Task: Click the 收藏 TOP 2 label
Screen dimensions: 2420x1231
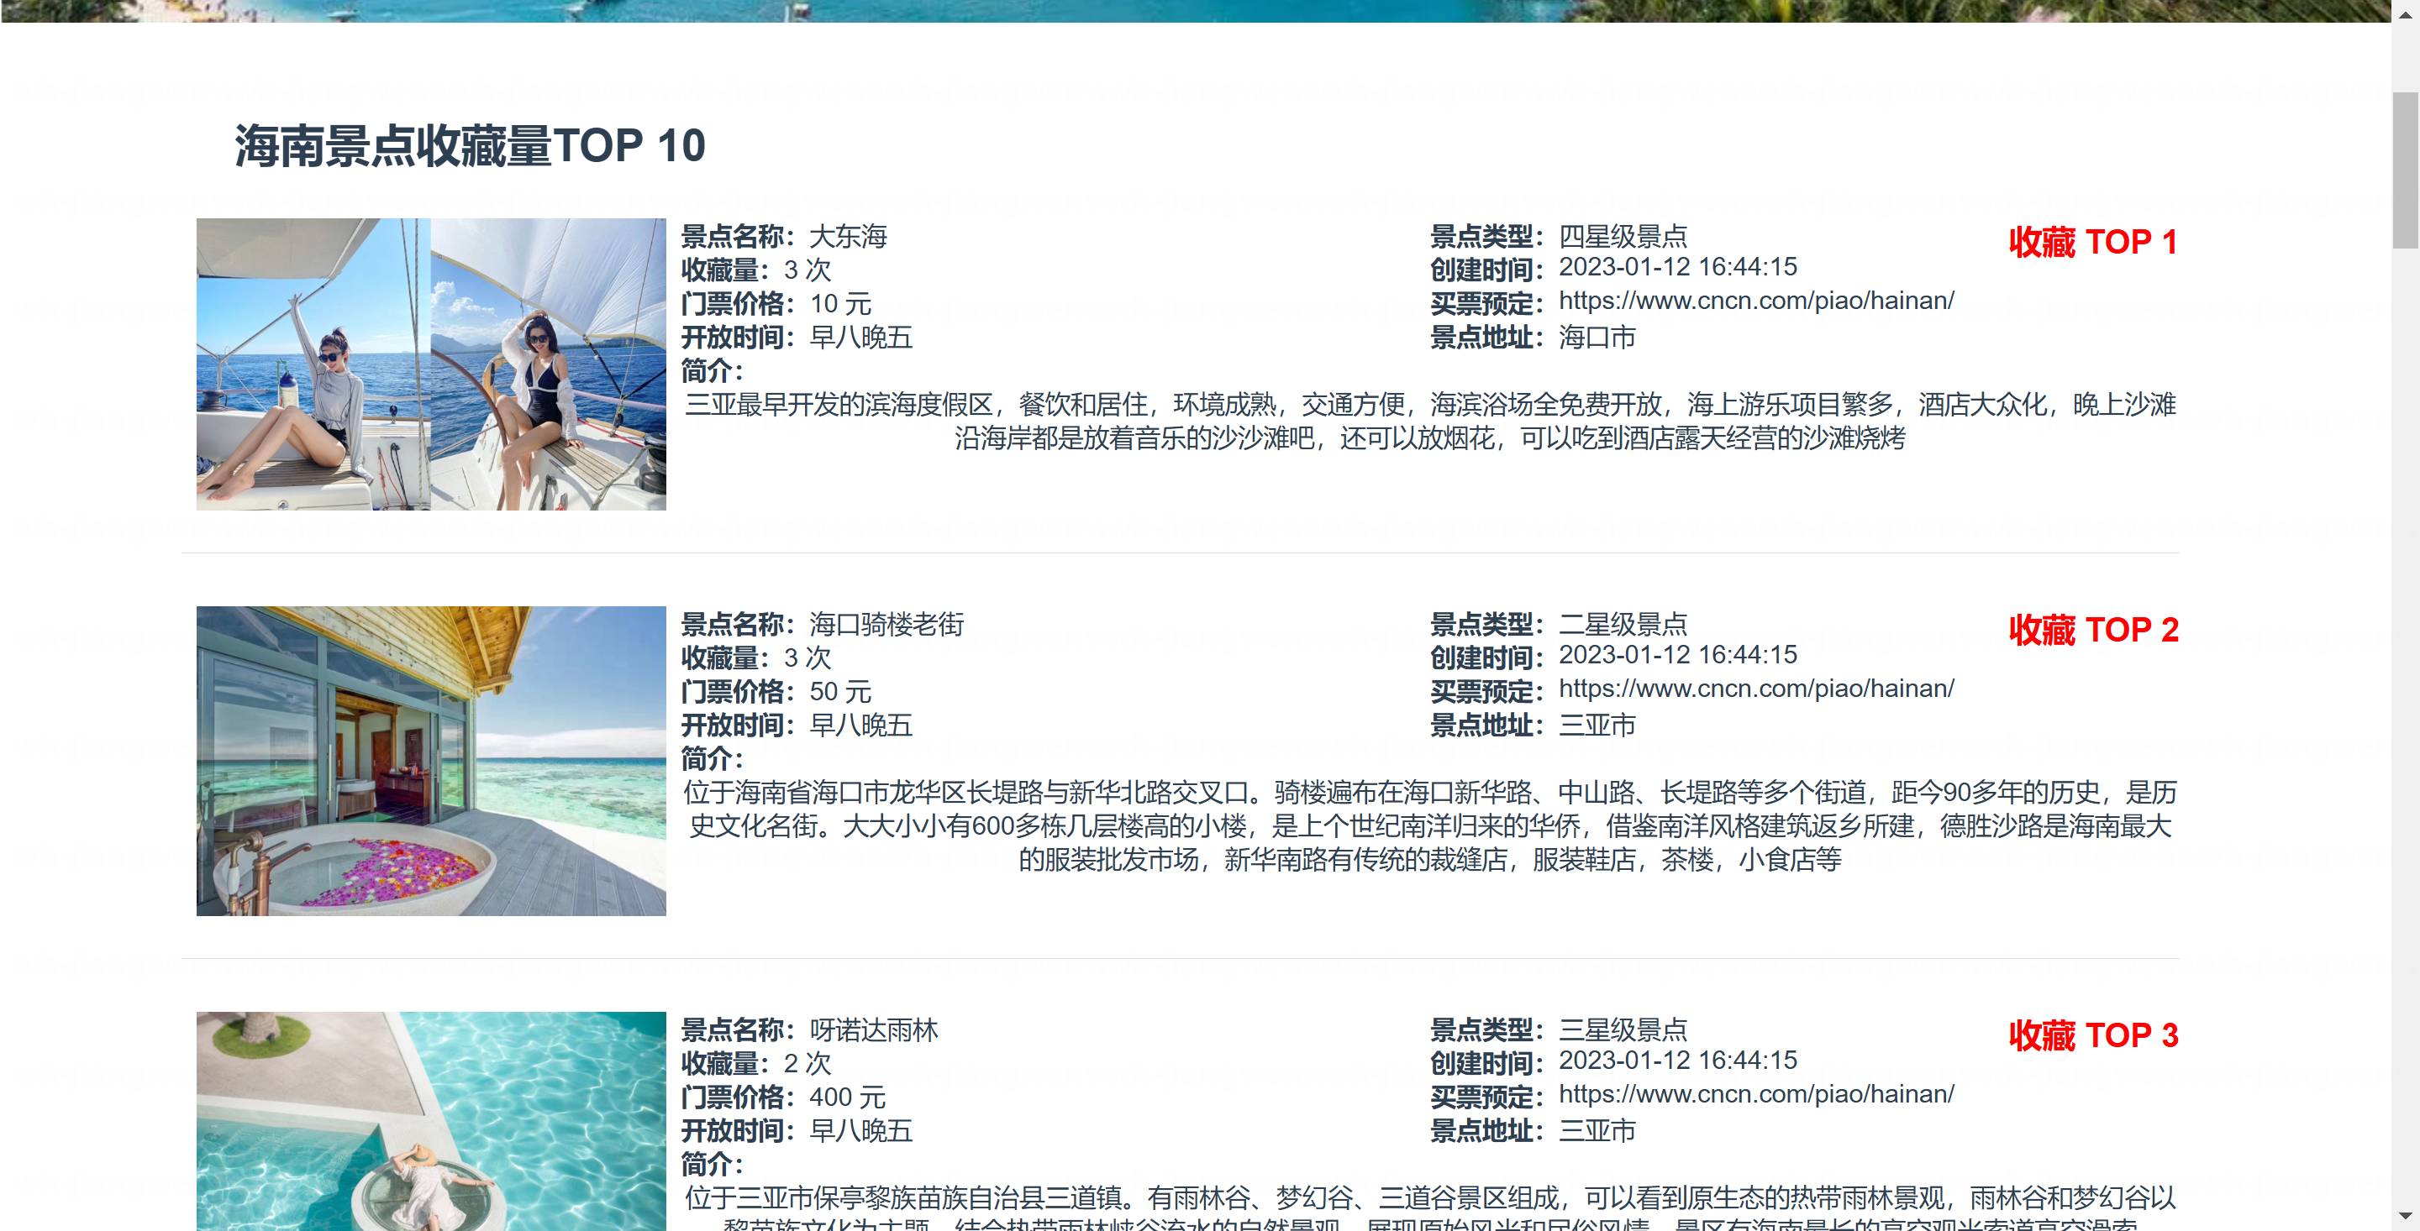Action: tap(2092, 630)
